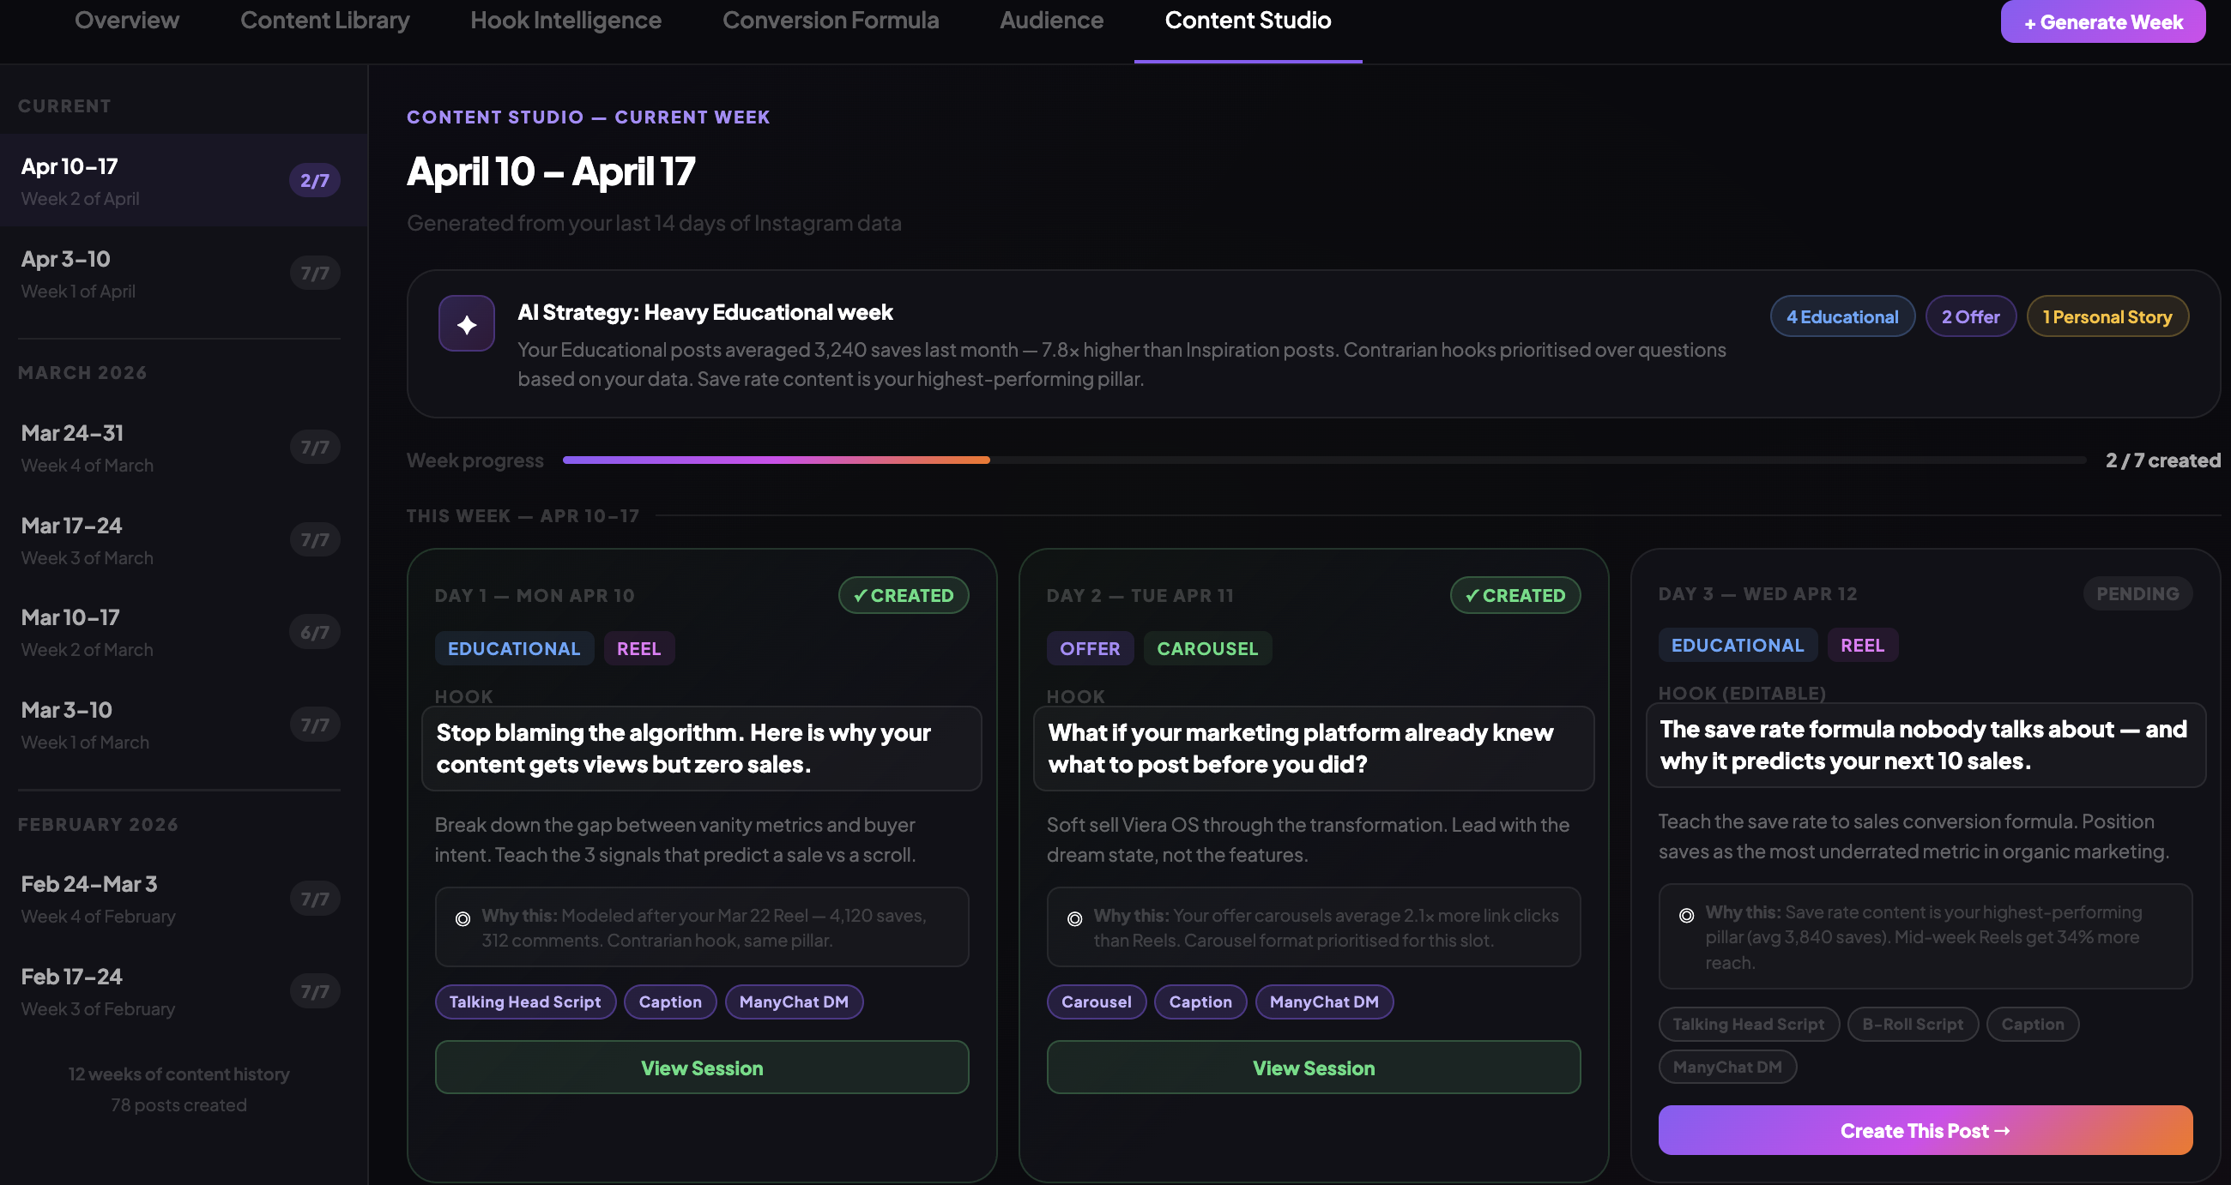This screenshot has width=2231, height=1185.
Task: Click the target icon beside save rate content note
Action: [x=1685, y=915]
